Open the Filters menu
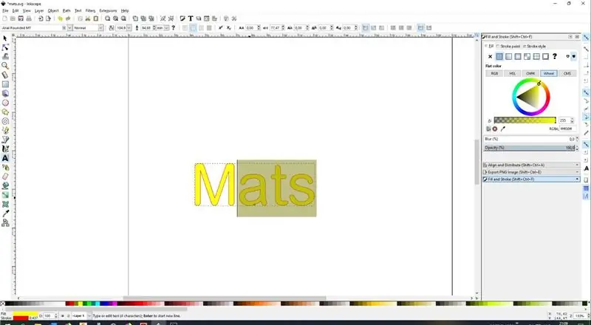This screenshot has height=325, width=591. (90, 11)
